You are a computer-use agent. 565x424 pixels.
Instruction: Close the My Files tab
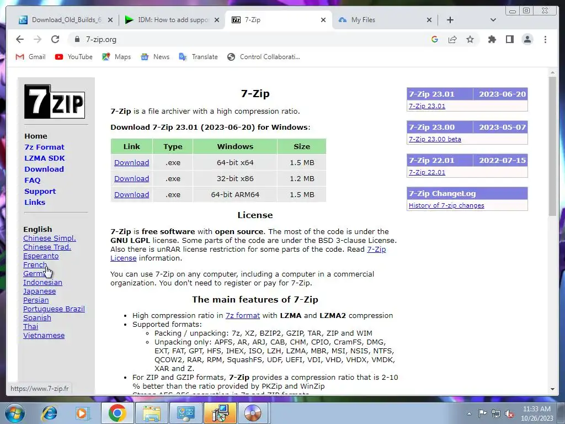click(x=429, y=20)
